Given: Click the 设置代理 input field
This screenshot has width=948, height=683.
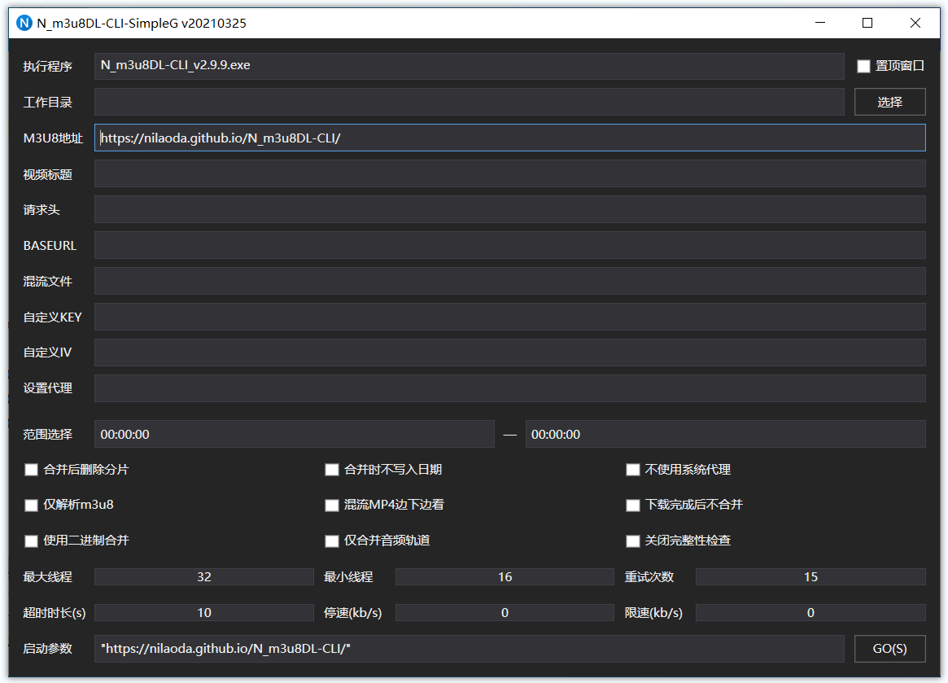Looking at the screenshot, I should point(509,387).
